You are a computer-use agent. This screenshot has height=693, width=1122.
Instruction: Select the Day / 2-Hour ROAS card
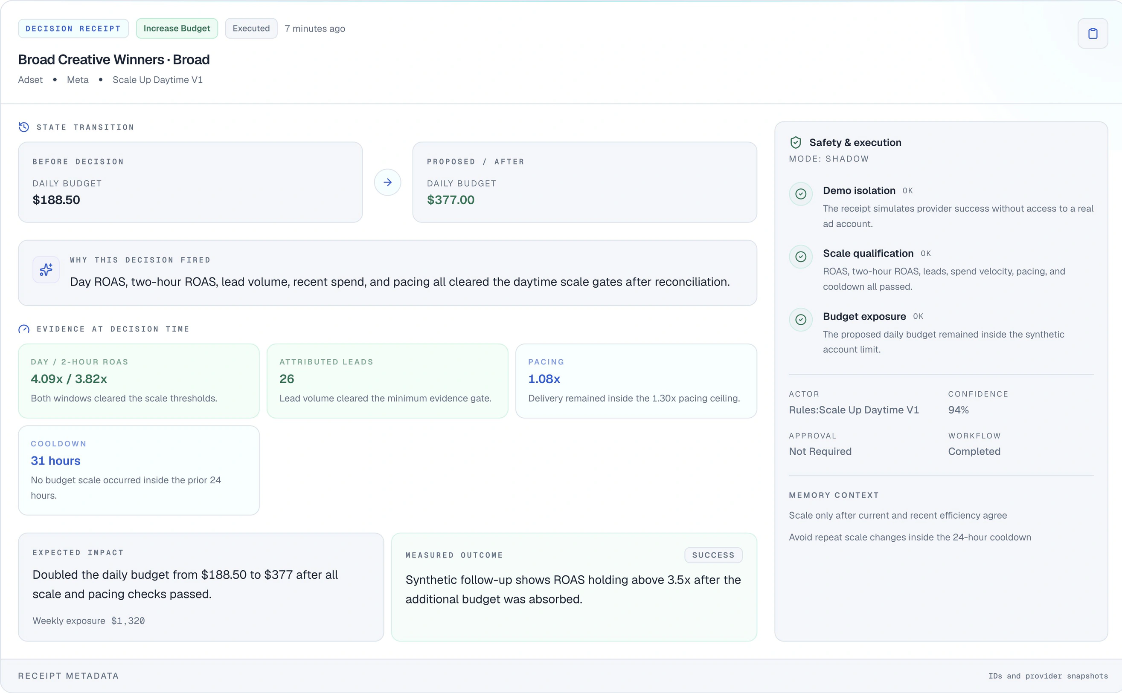(x=139, y=381)
